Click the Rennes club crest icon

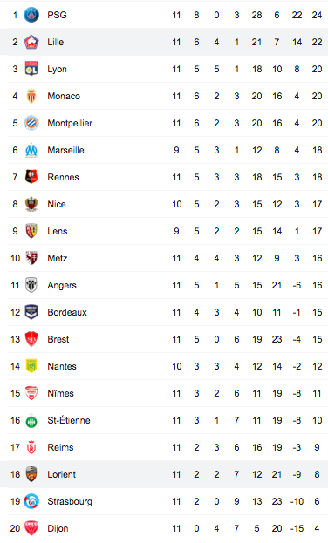click(x=31, y=177)
